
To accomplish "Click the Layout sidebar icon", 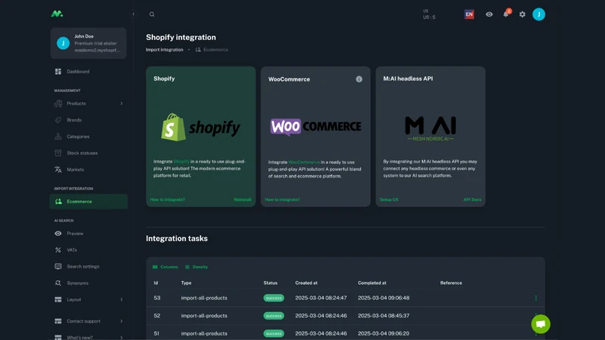I will 58,299.
